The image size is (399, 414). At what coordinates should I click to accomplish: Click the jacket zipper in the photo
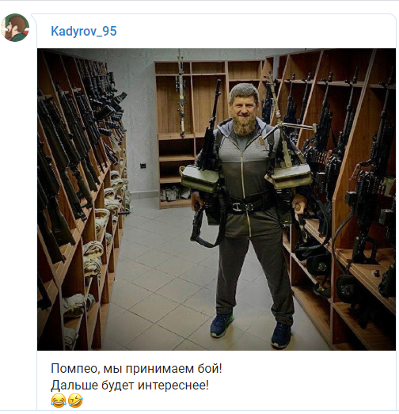point(243,184)
